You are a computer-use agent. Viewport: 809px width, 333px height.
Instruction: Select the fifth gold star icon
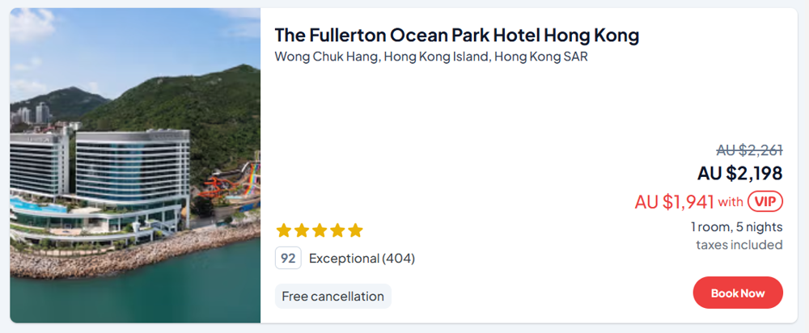coord(355,230)
